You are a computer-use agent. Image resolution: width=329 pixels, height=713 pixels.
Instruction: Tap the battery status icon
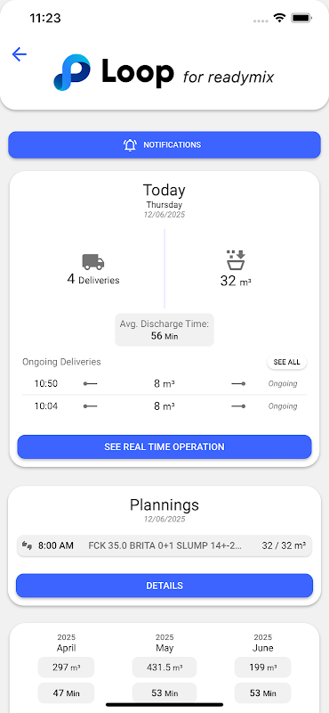301,18
